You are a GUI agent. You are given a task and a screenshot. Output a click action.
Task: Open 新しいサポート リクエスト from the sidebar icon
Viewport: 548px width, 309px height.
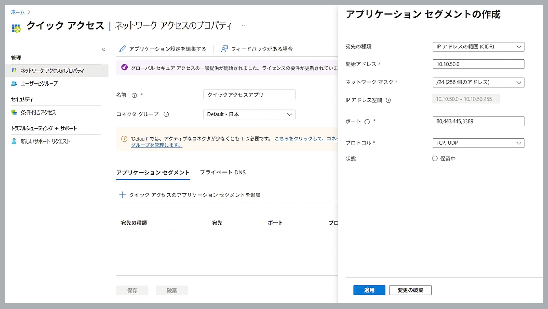click(13, 141)
